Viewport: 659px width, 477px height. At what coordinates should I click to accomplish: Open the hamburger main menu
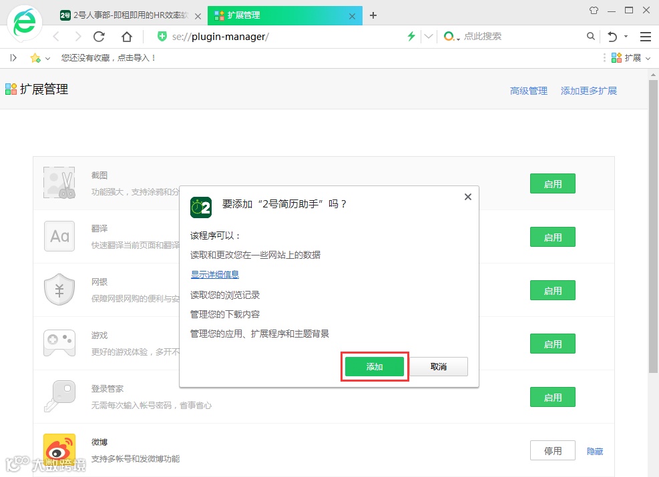[646, 37]
